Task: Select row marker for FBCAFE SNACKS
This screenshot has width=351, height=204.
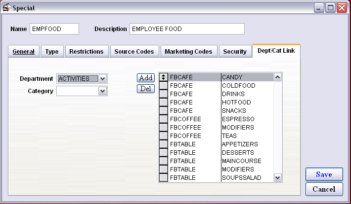Action: click(164, 111)
